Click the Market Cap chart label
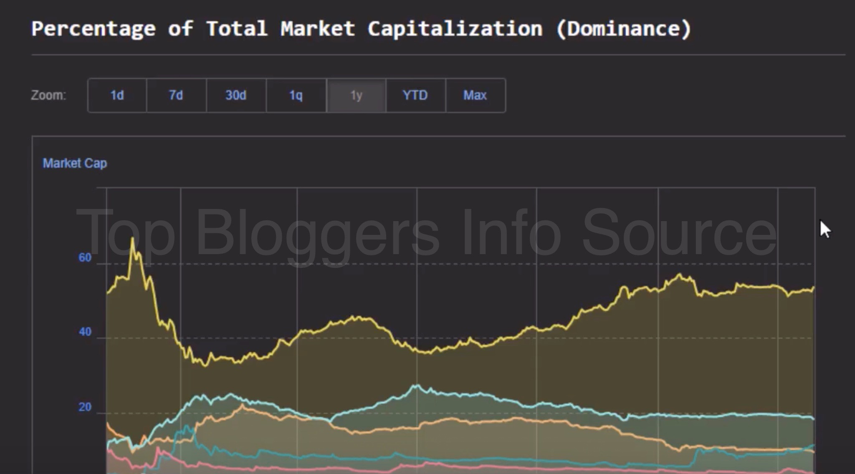Viewport: 855px width, 474px height. pyautogui.click(x=75, y=163)
